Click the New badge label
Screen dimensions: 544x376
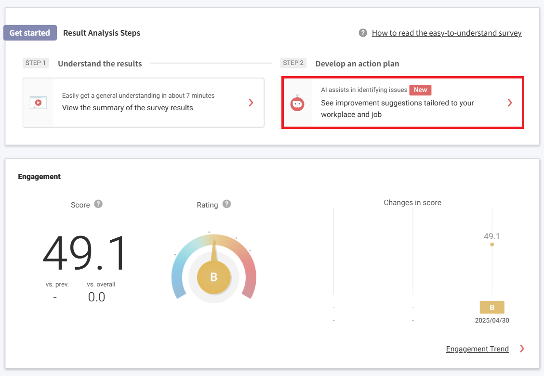420,90
